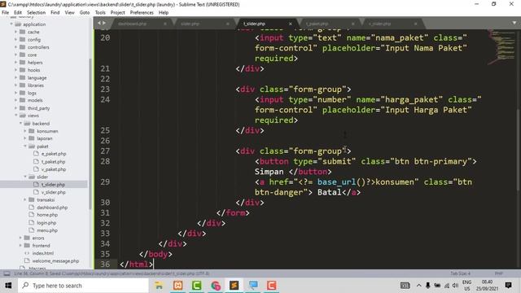Open the notification center icon
The width and height of the screenshot is (521, 293).
pyautogui.click(x=508, y=286)
